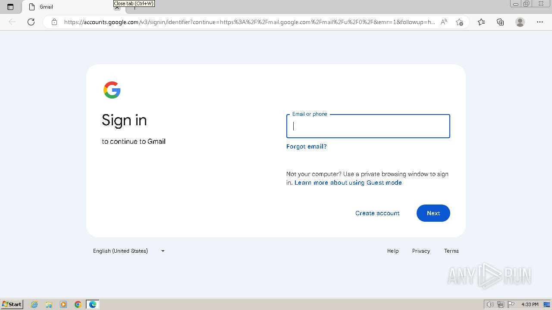552x310 pixels.
Task: Launch Chrome from the taskbar
Action: pos(78,304)
